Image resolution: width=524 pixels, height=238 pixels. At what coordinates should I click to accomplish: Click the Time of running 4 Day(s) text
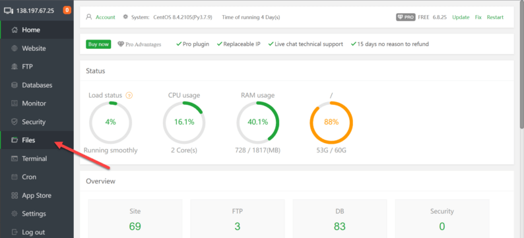pos(251,17)
